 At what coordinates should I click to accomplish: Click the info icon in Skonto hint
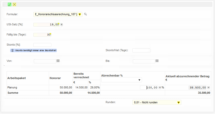[12, 50]
